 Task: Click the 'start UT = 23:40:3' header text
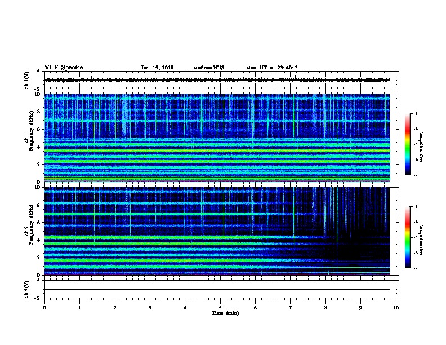(272, 68)
